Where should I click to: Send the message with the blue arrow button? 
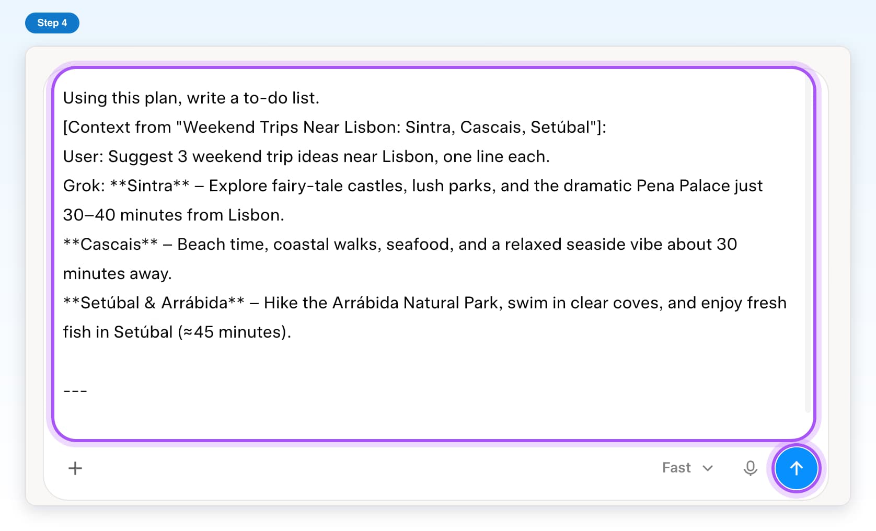(x=796, y=468)
